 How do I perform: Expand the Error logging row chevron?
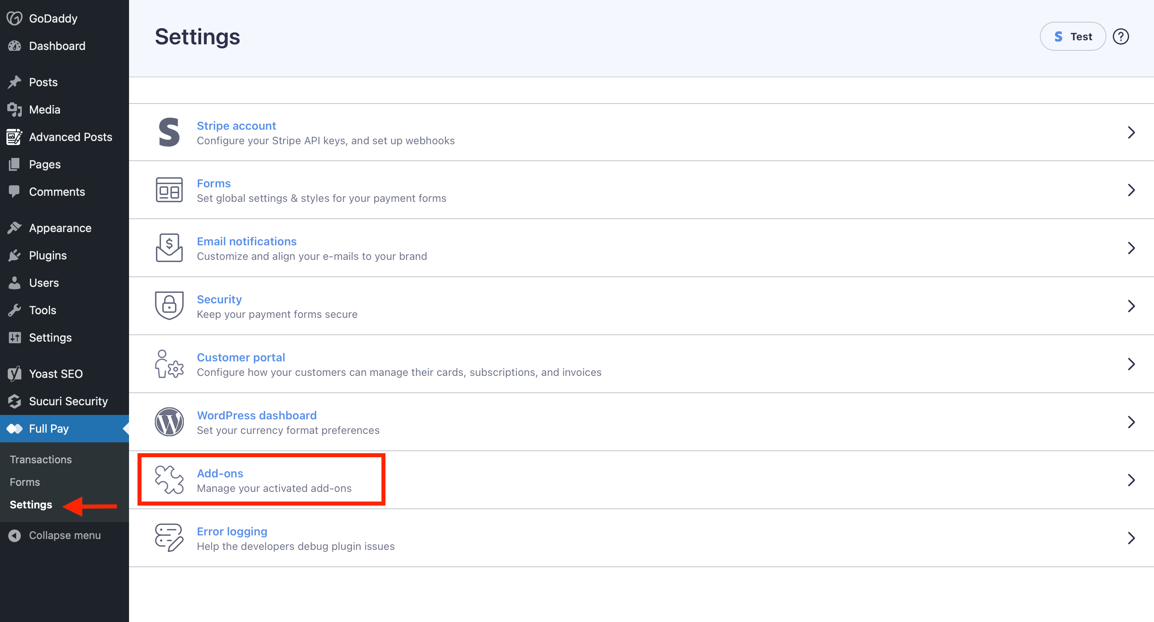tap(1131, 538)
